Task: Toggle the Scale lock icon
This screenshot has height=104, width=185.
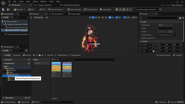Action: 153,51
